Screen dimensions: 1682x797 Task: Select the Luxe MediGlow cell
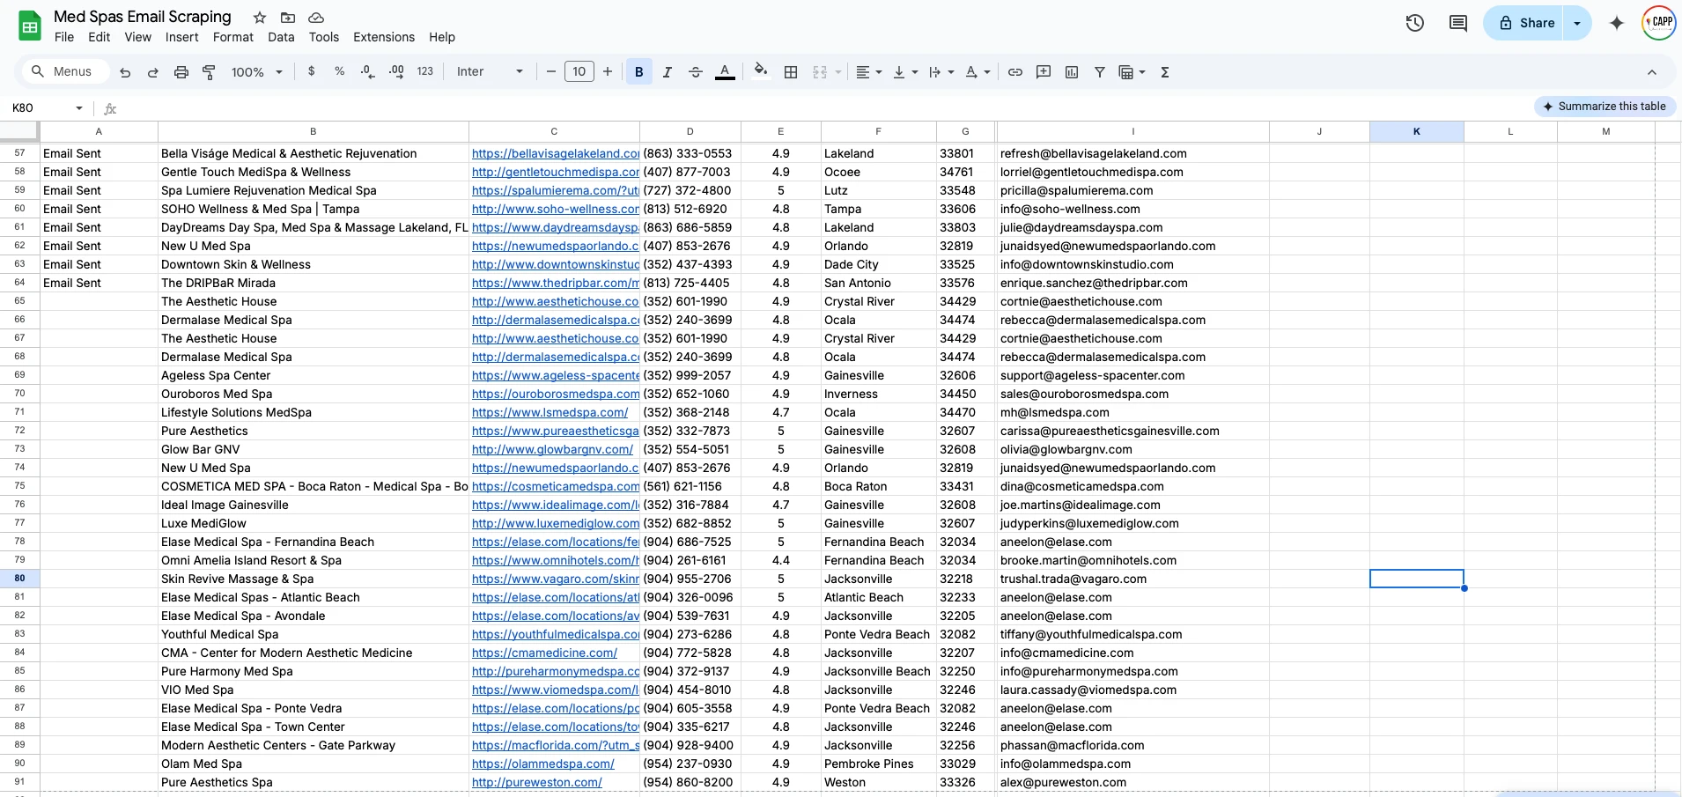pyautogui.click(x=313, y=523)
